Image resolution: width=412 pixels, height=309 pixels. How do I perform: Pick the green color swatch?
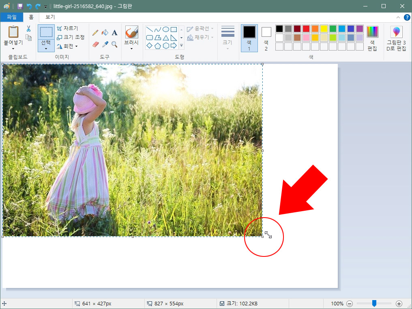[333, 29]
